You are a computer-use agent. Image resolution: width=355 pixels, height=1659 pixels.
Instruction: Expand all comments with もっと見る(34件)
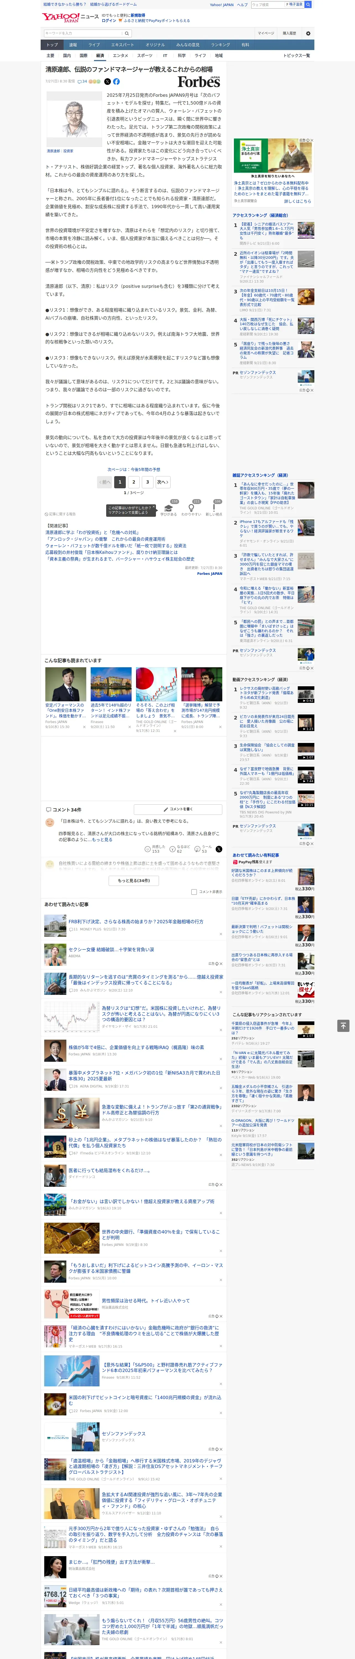point(134,881)
